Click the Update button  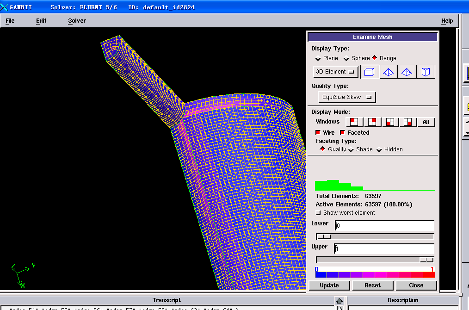(x=329, y=285)
